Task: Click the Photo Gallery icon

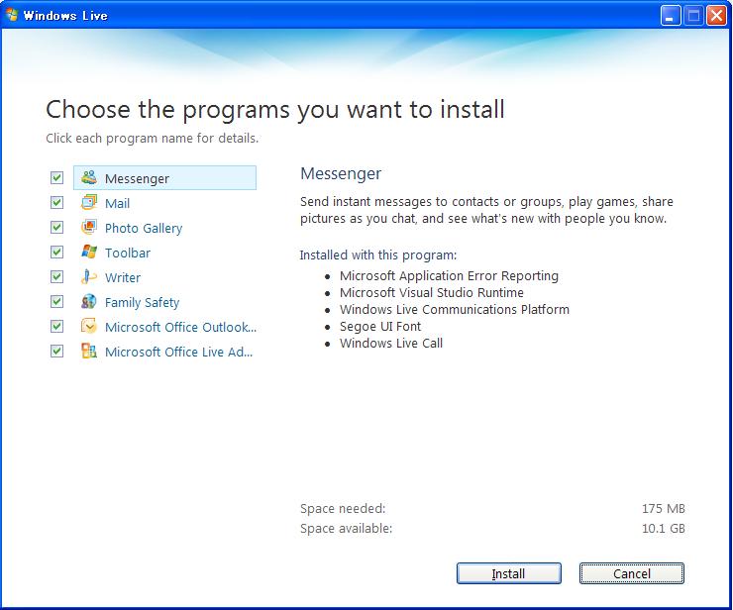Action: tap(89, 227)
